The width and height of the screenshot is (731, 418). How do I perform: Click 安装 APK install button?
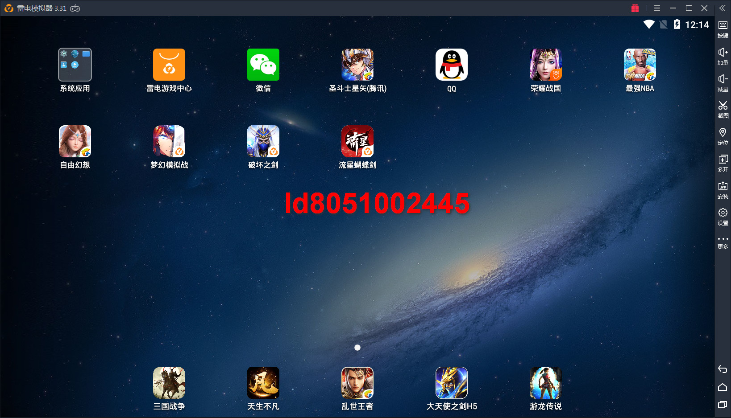[x=723, y=189]
